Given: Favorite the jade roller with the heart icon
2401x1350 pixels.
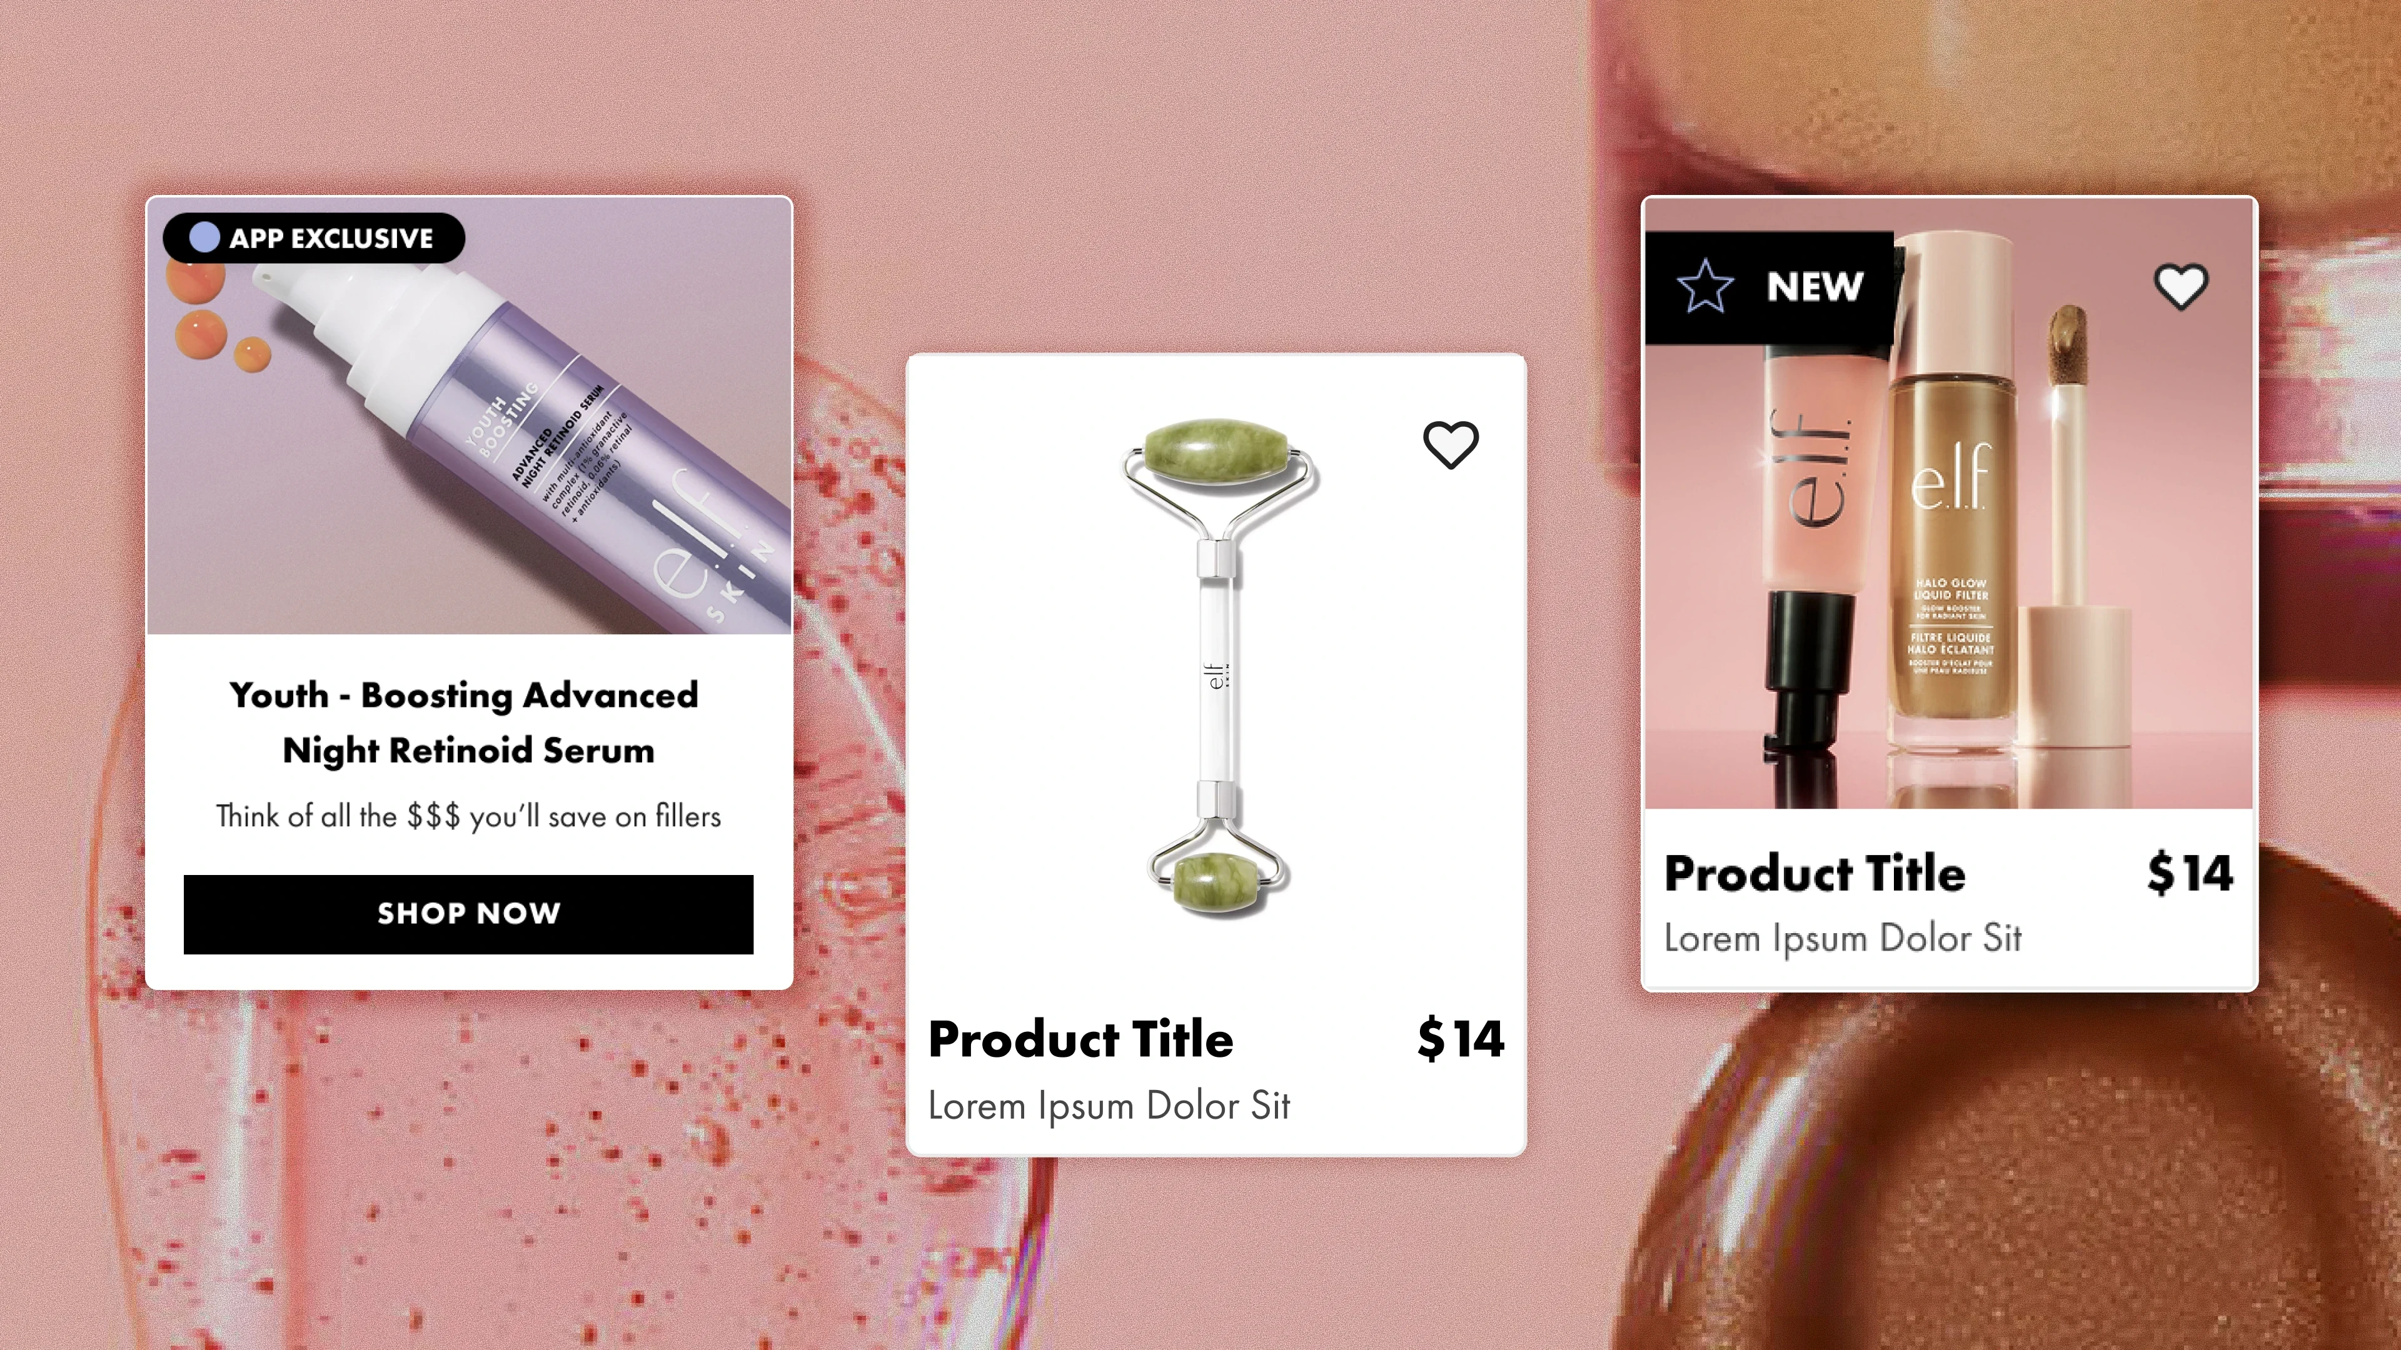Looking at the screenshot, I should point(1451,444).
